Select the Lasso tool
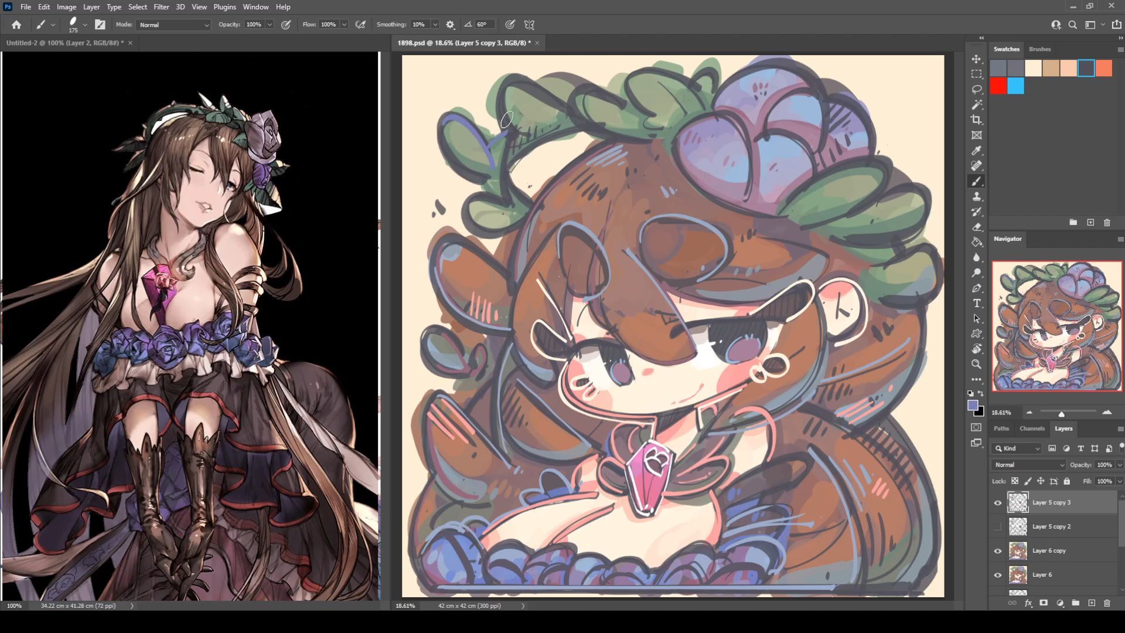 976,90
